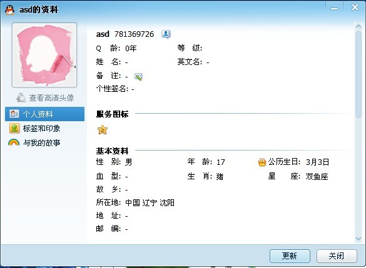Image resolution: width=366 pixels, height=268 pixels.
Task: Click the vertical scrollbar thumb
Action: [x=358, y=74]
